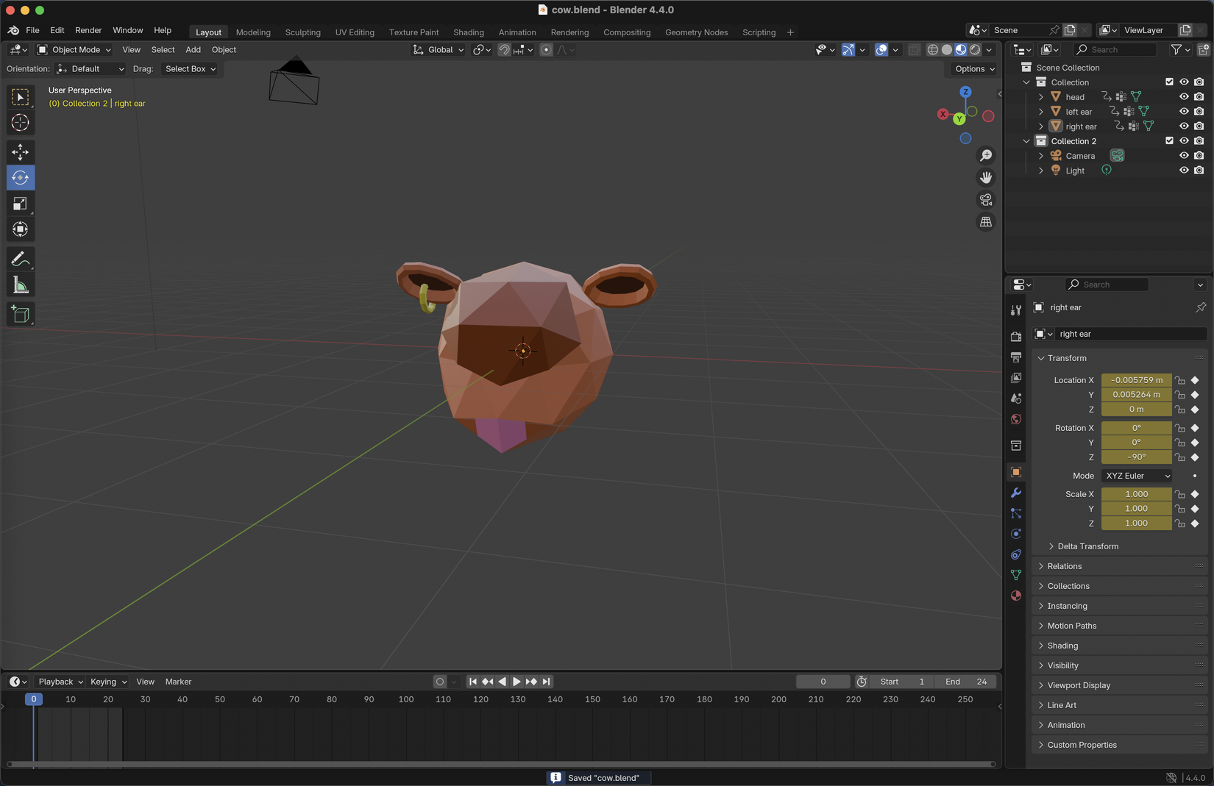Click the outliner Search field

[x=1115, y=49]
